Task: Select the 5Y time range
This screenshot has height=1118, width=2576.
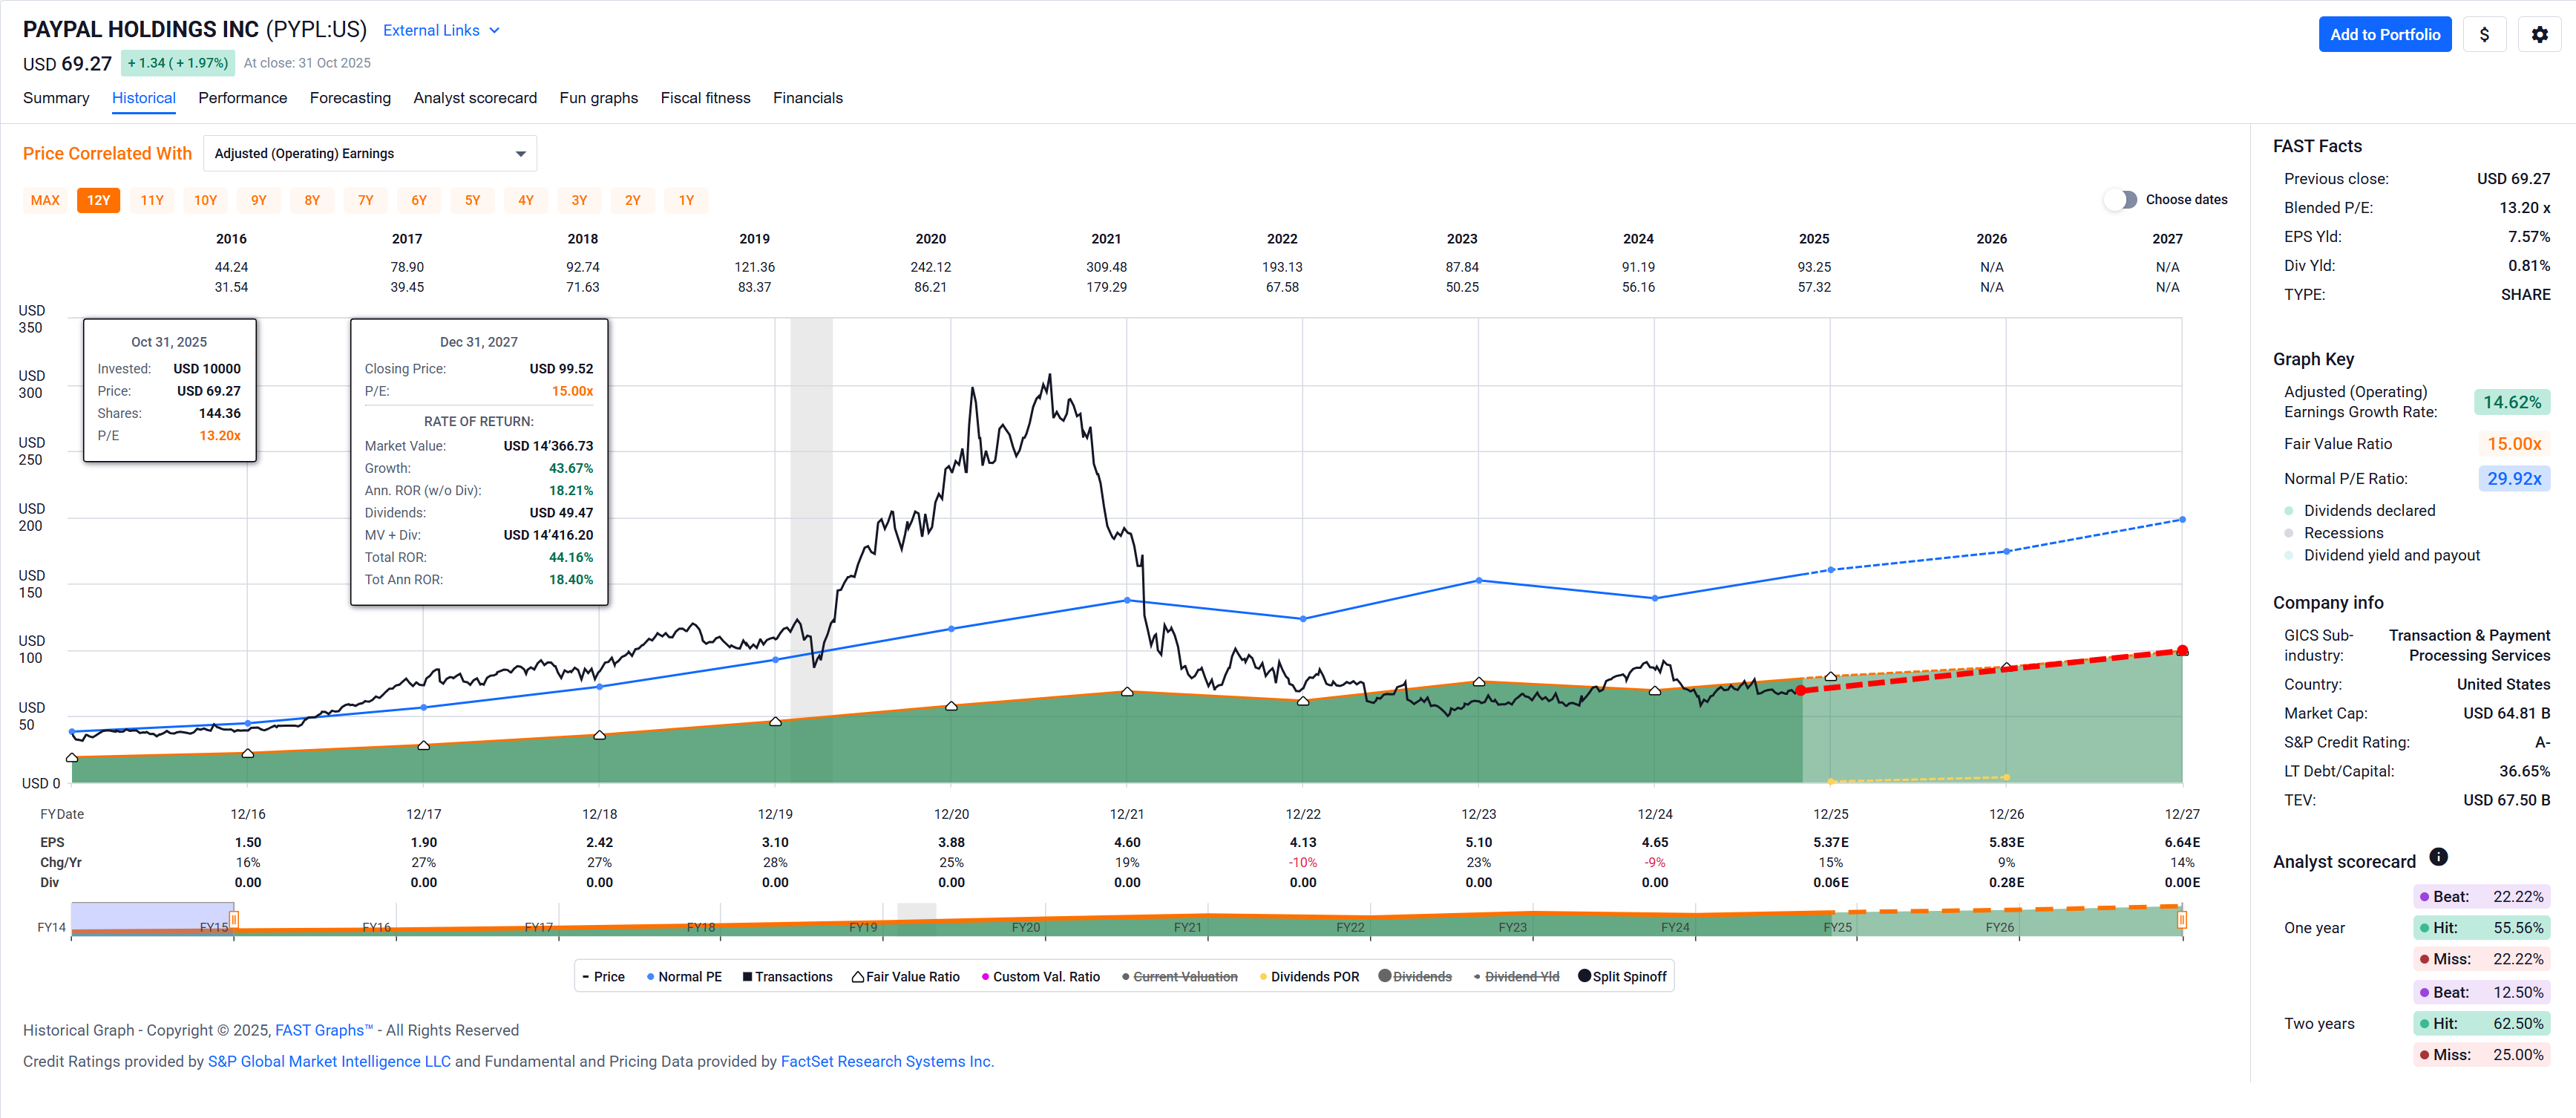Action: [472, 201]
